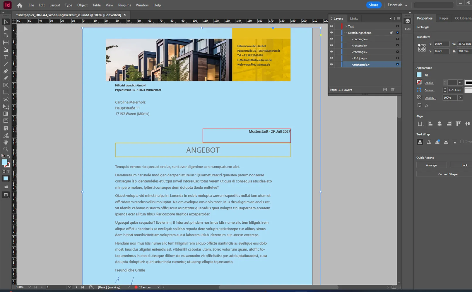Select Jump object text wrap option
The width and height of the screenshot is (472, 292).
click(446, 142)
